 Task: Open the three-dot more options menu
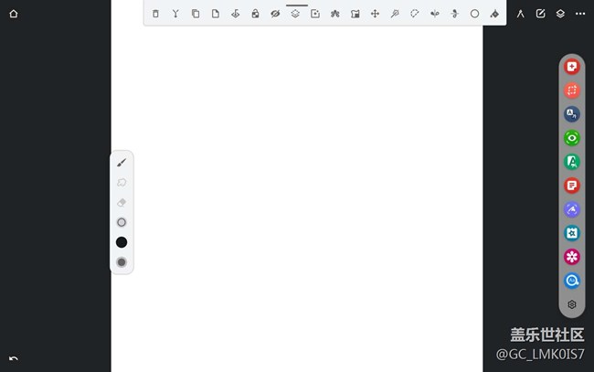[x=580, y=14]
